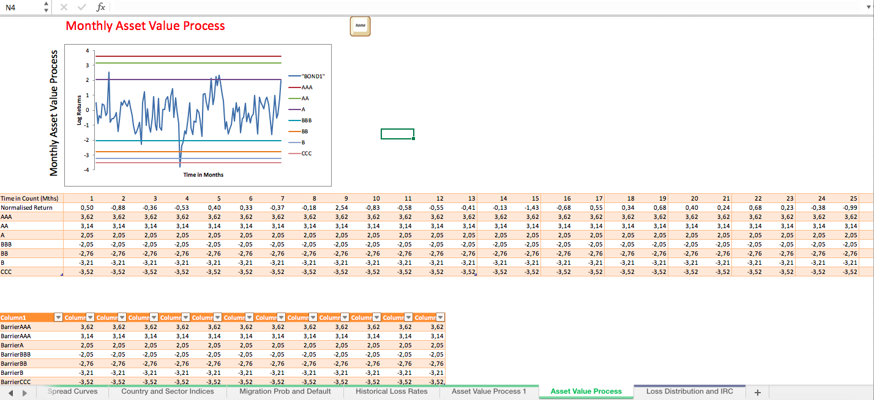Screen dimensions: 874x400
Task: Select the Migration Prob and Default tab
Action: point(285,391)
